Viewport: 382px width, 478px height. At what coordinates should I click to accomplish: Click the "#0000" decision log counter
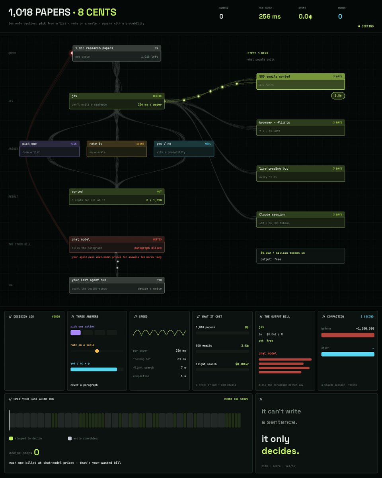(56, 317)
